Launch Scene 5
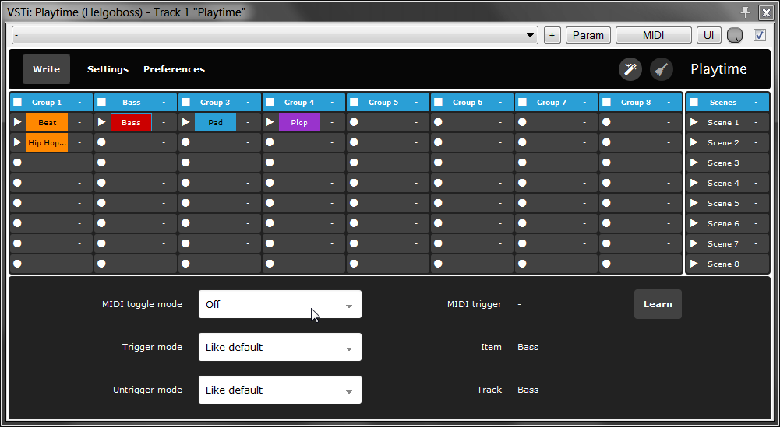Viewport: 780px width, 427px height. (694, 203)
